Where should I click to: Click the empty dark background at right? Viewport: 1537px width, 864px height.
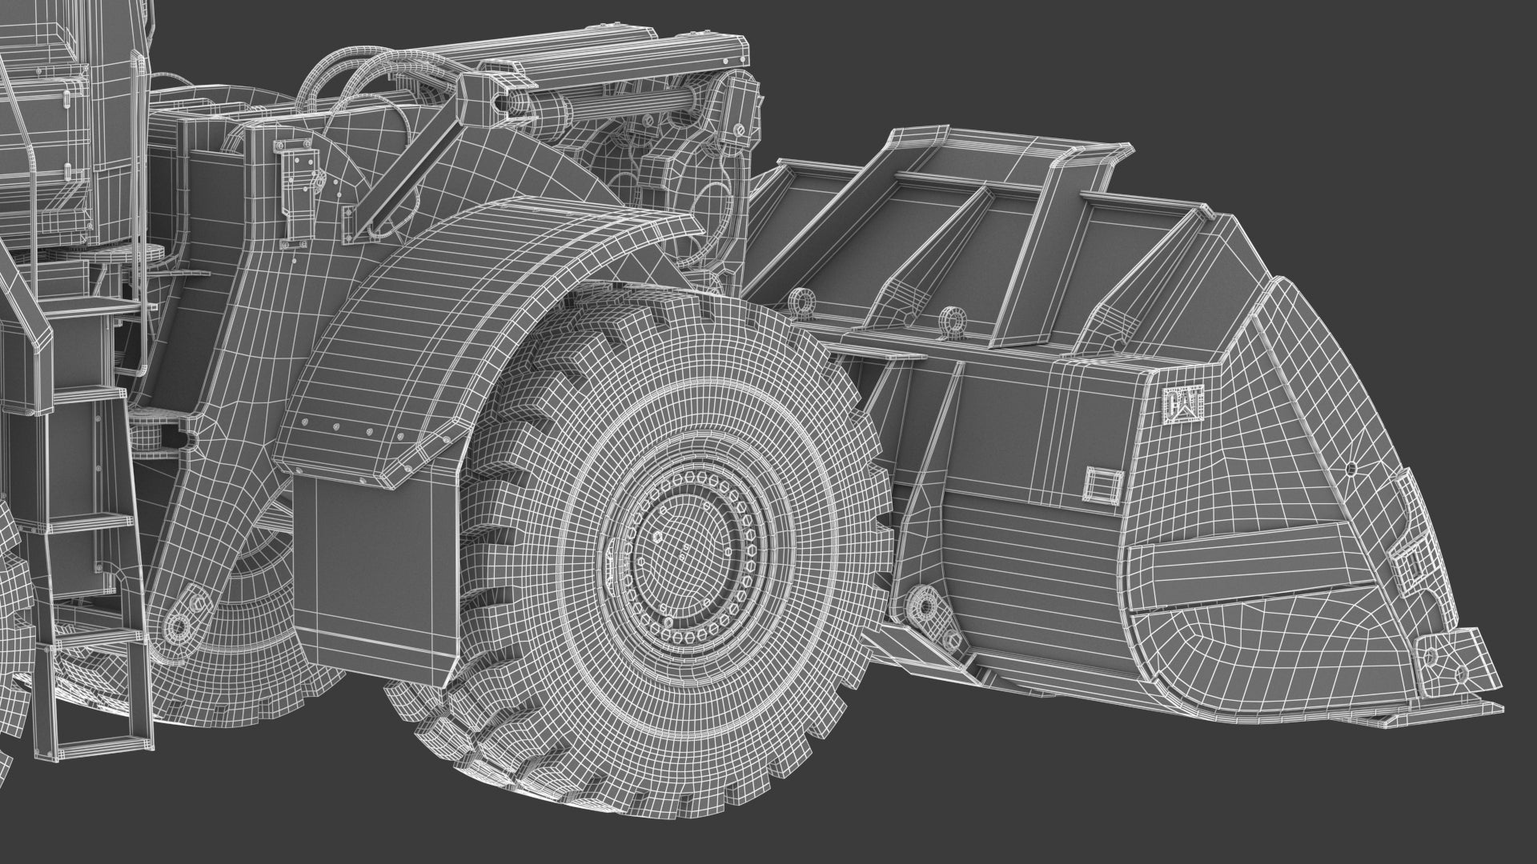pyautogui.click(x=1401, y=120)
